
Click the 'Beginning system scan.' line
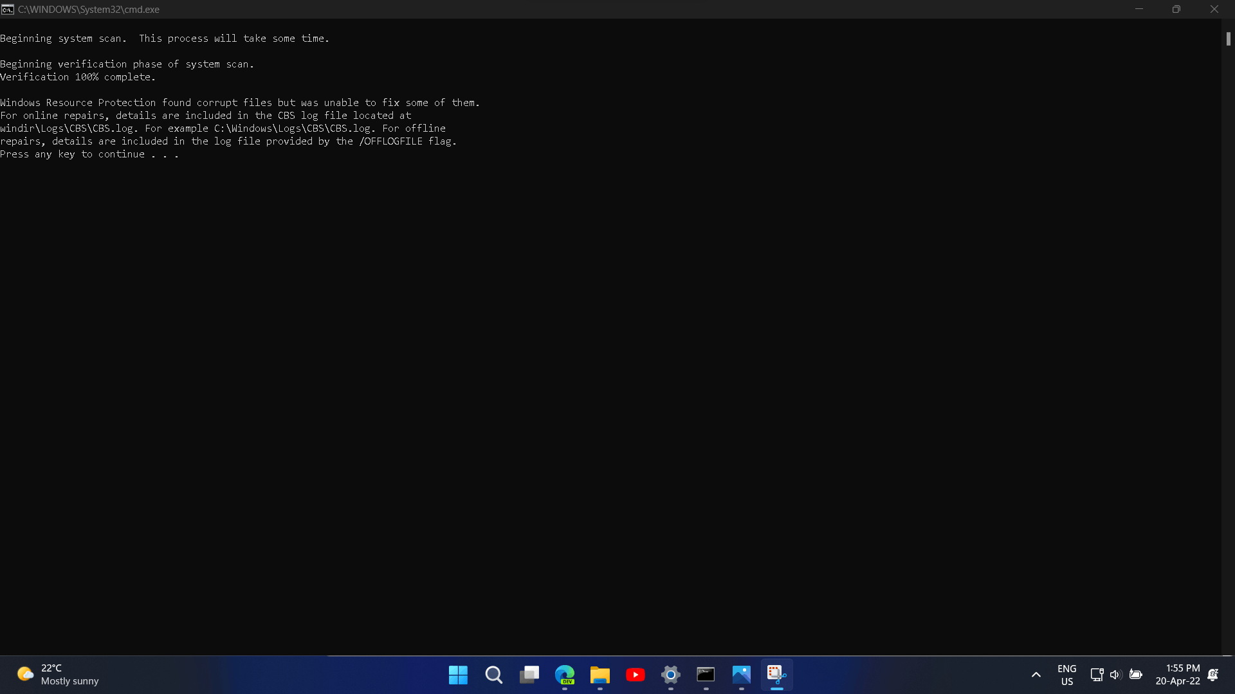pos(165,39)
